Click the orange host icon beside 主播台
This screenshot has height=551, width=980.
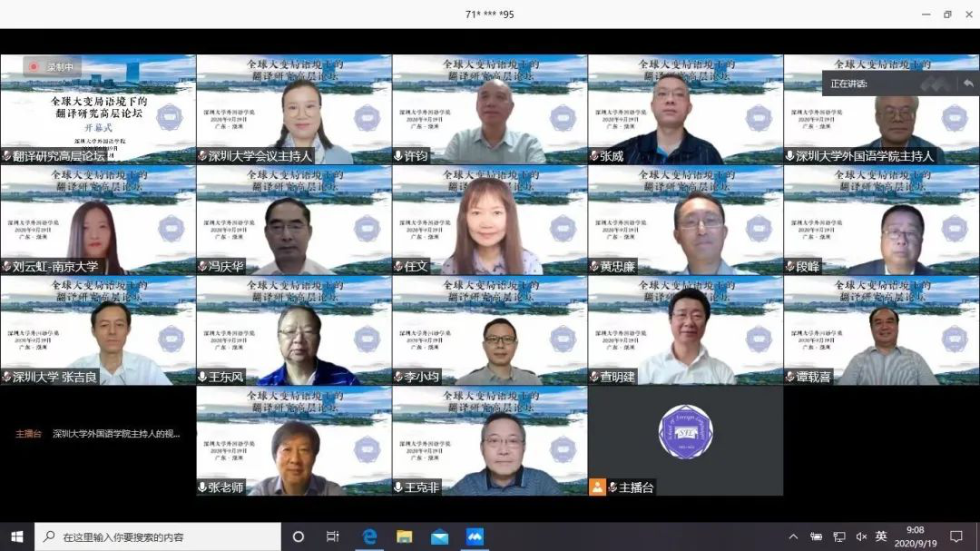pos(597,487)
